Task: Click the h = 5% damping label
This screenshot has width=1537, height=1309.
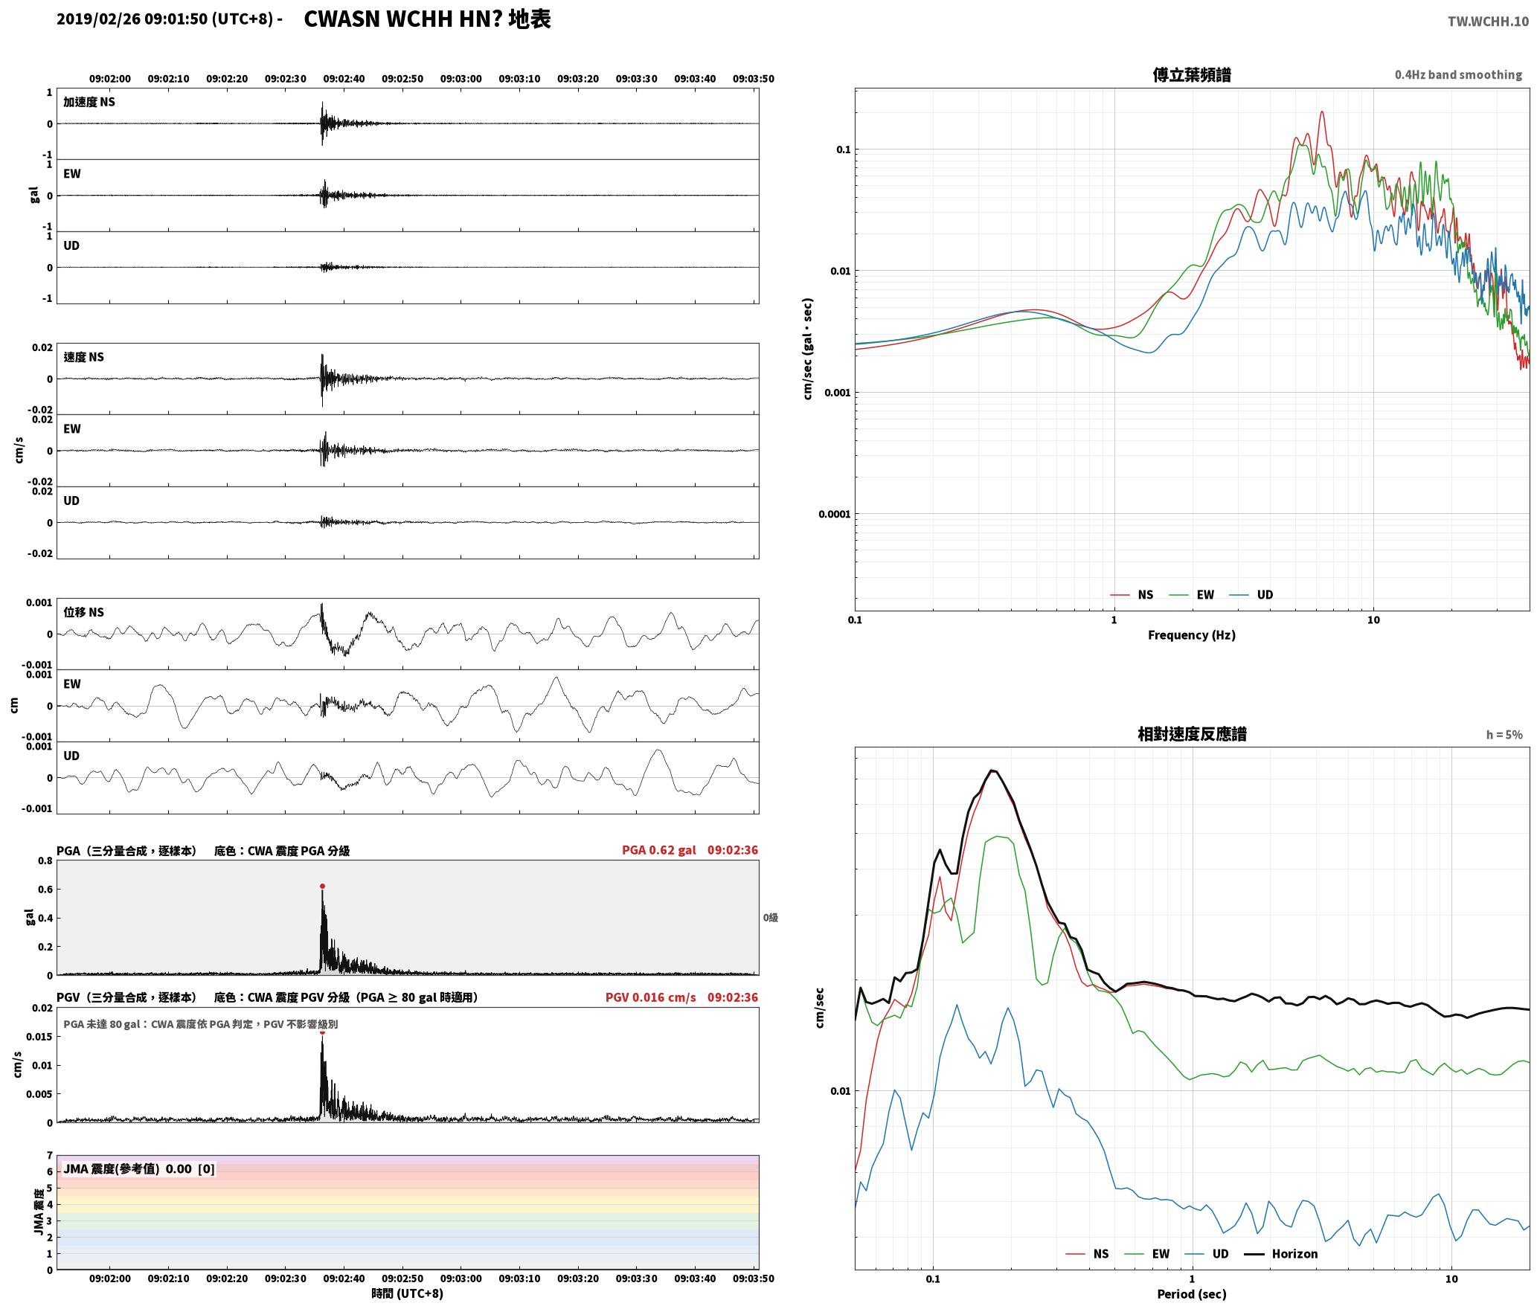Action: coord(1504,735)
